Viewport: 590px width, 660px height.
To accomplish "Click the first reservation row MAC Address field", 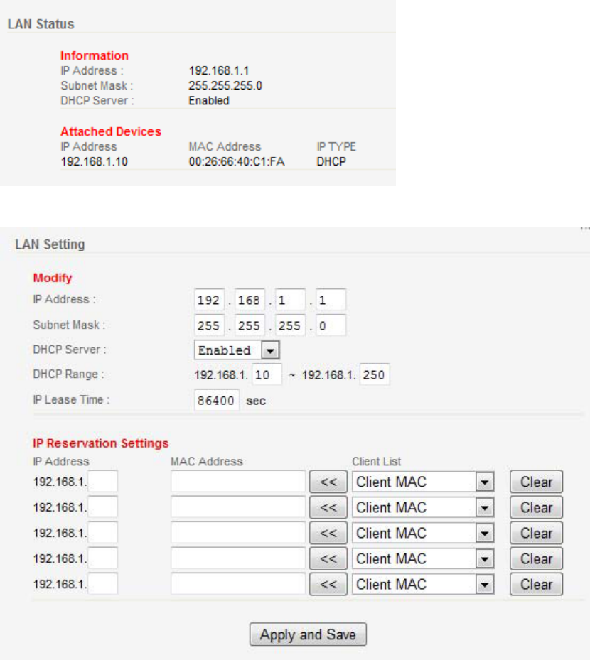I will 238,481.
